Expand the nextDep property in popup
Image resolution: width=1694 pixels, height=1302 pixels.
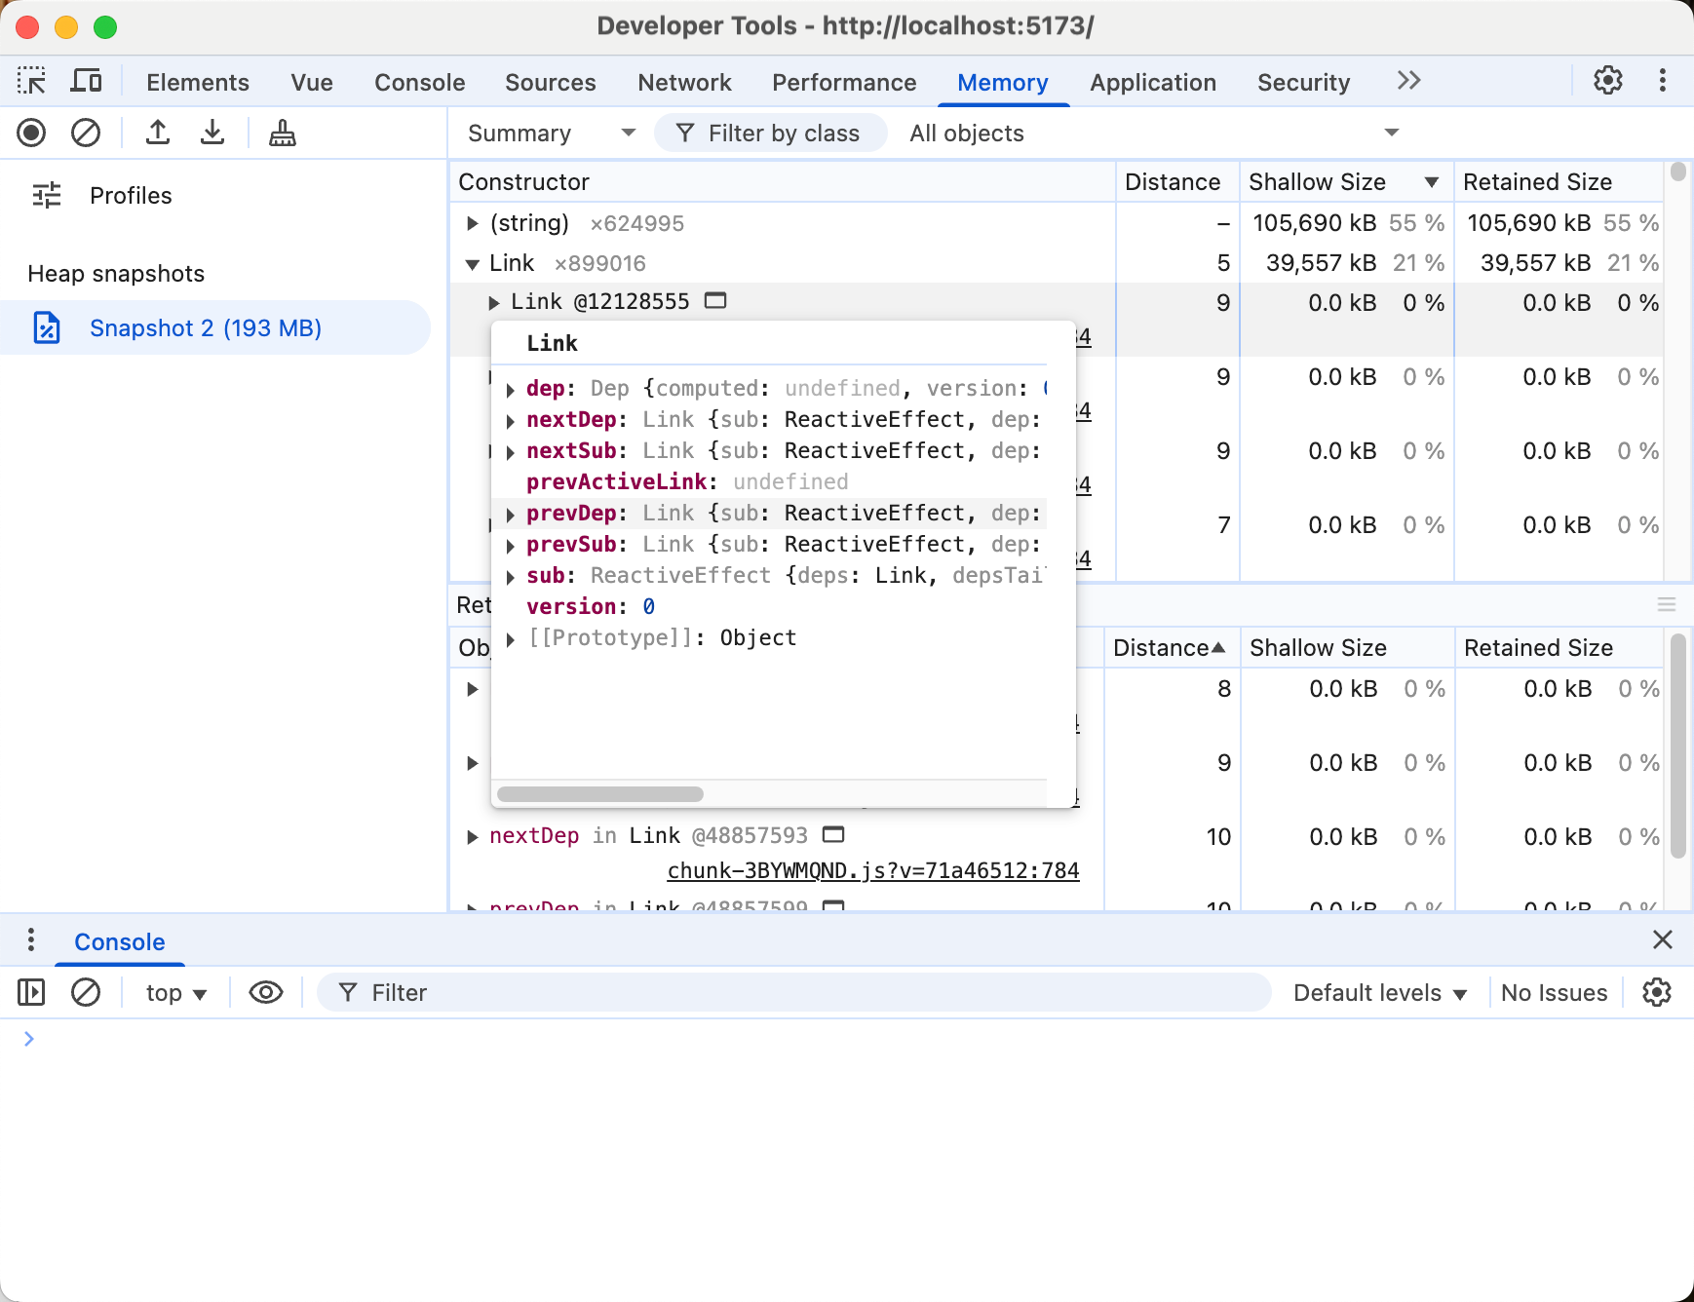(511, 421)
